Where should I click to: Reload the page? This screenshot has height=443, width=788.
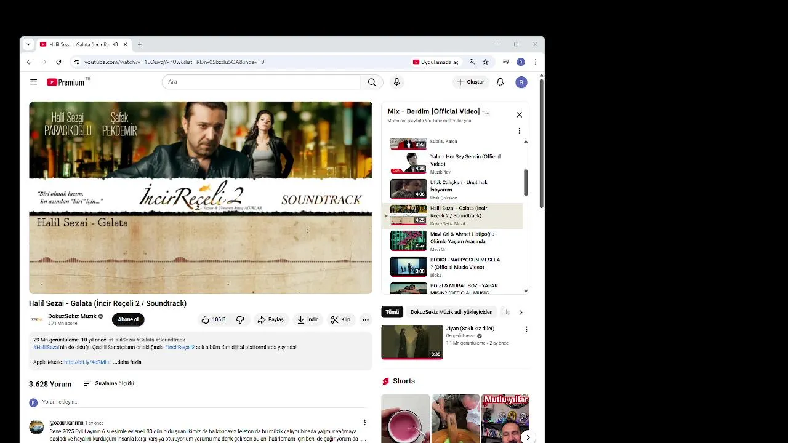(58, 62)
